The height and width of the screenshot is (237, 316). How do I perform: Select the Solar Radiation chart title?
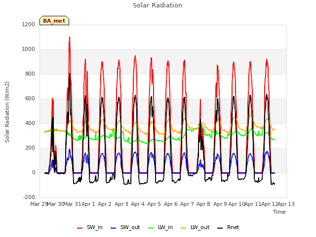[158, 5]
